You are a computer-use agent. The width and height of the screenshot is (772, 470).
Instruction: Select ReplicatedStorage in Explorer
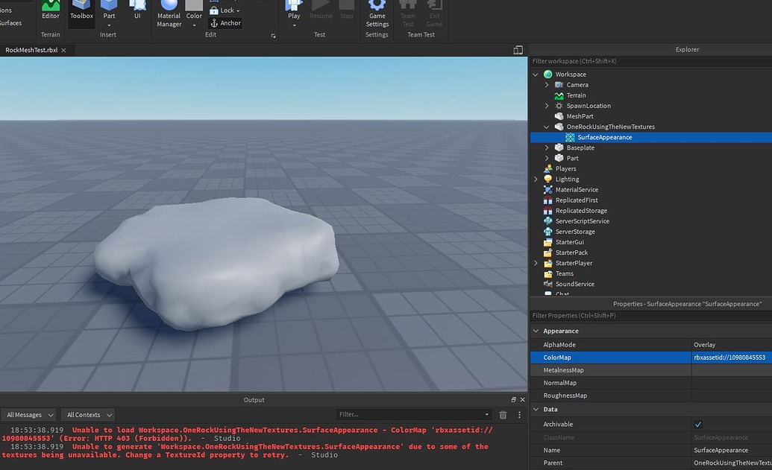[581, 210]
